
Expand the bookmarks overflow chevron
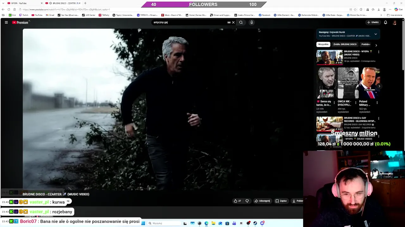381,15
